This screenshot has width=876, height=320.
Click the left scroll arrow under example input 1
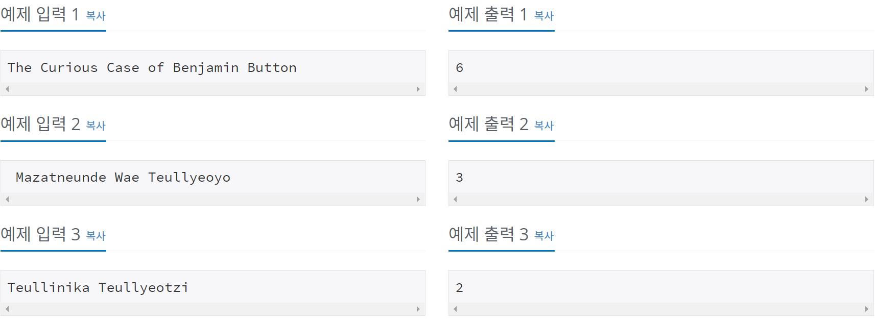pos(7,89)
